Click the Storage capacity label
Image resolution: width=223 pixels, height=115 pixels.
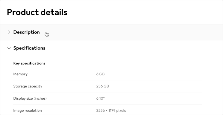coord(28,86)
